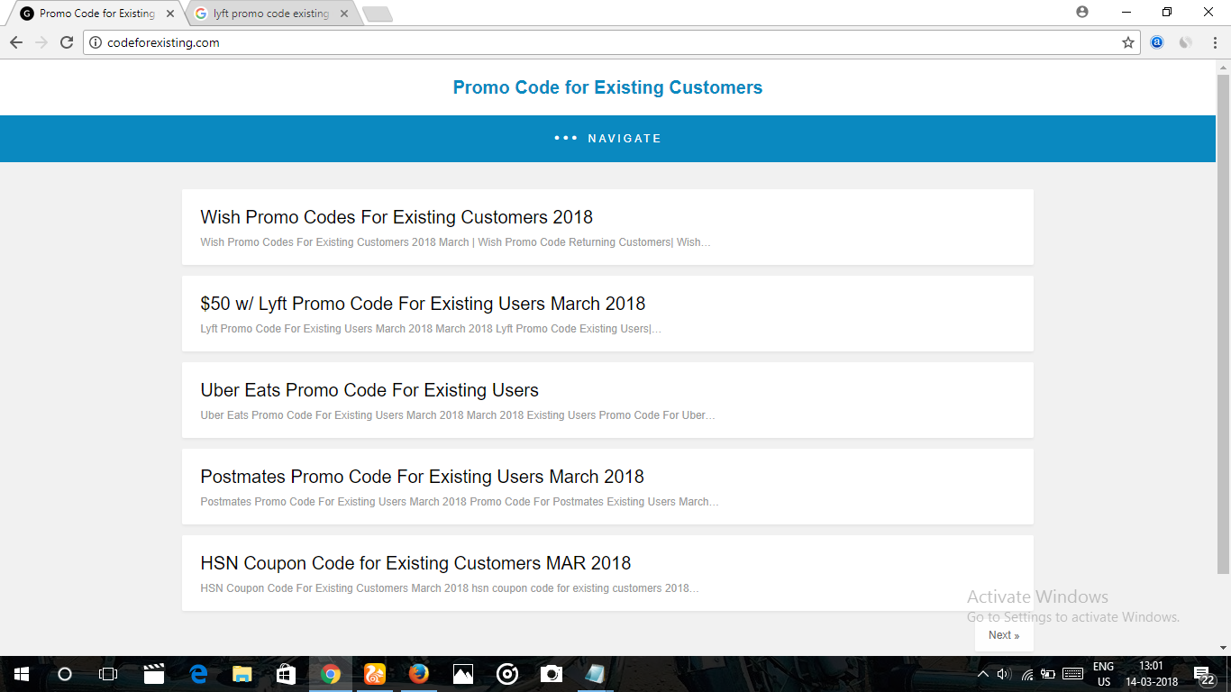Viewport: 1231px width, 692px height.
Task: Bookmark this page with the star icon
Action: (1127, 42)
